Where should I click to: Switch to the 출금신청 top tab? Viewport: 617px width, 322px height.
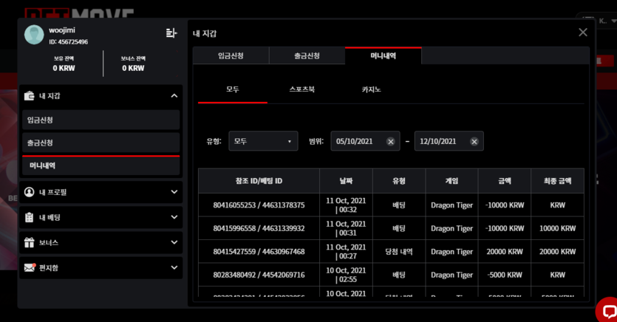coord(307,56)
